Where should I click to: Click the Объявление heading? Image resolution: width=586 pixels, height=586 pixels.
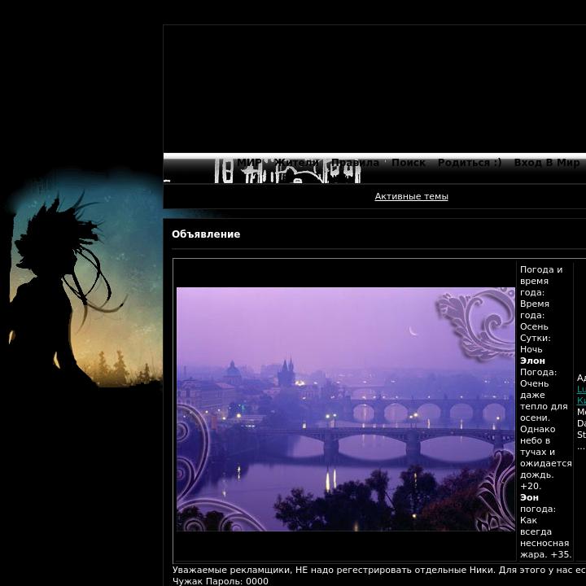[206, 234]
